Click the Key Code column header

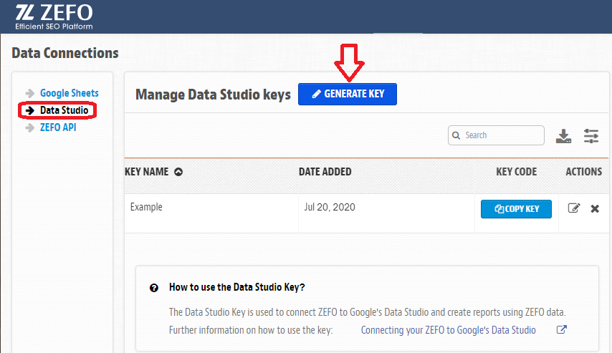pos(516,172)
